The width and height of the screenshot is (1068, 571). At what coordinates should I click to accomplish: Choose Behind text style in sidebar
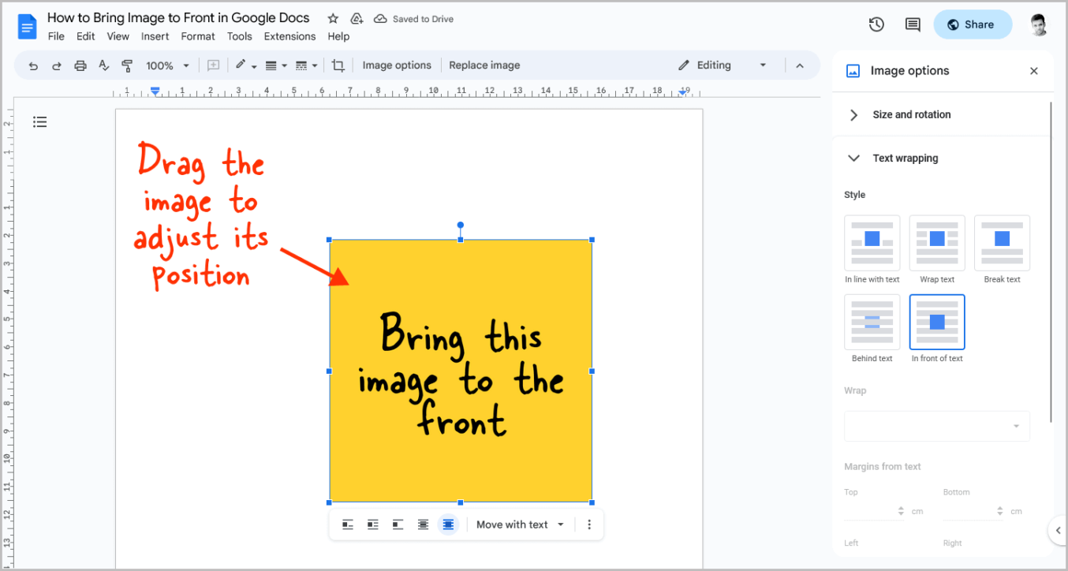click(x=872, y=322)
